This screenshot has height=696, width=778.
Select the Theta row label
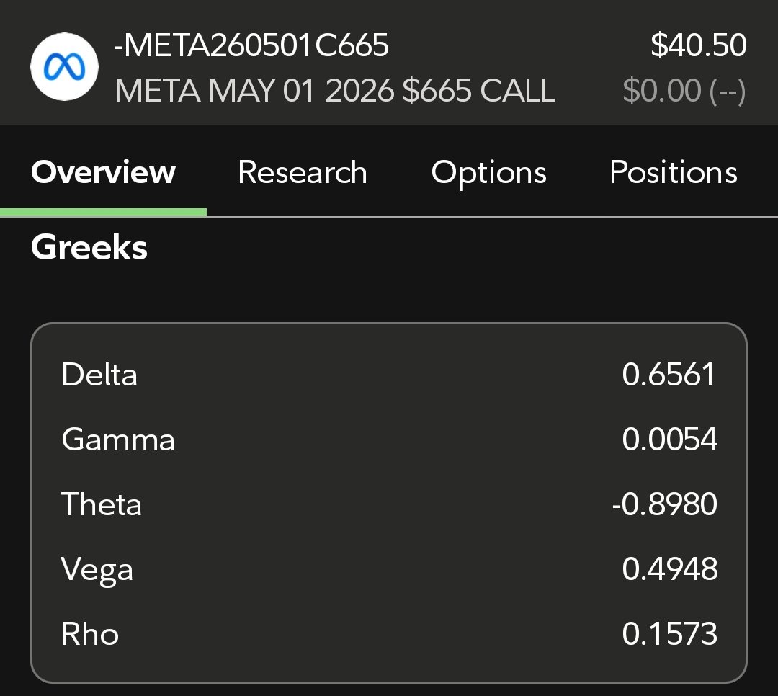click(102, 504)
